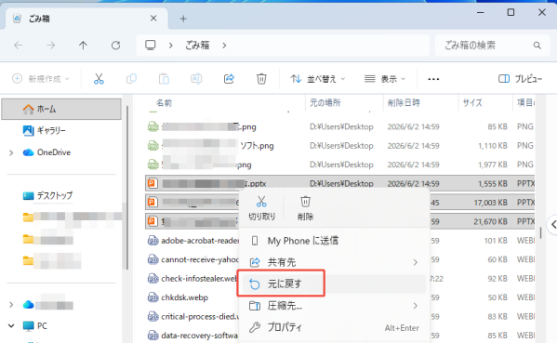Expand chevron after ごみ箱 breadcrumb
557x343 pixels.
(224, 46)
